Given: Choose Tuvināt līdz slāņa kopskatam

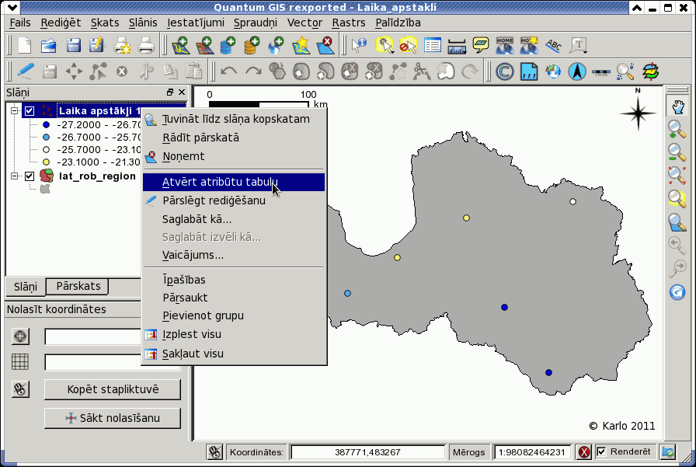Looking at the screenshot, I should point(234,119).
